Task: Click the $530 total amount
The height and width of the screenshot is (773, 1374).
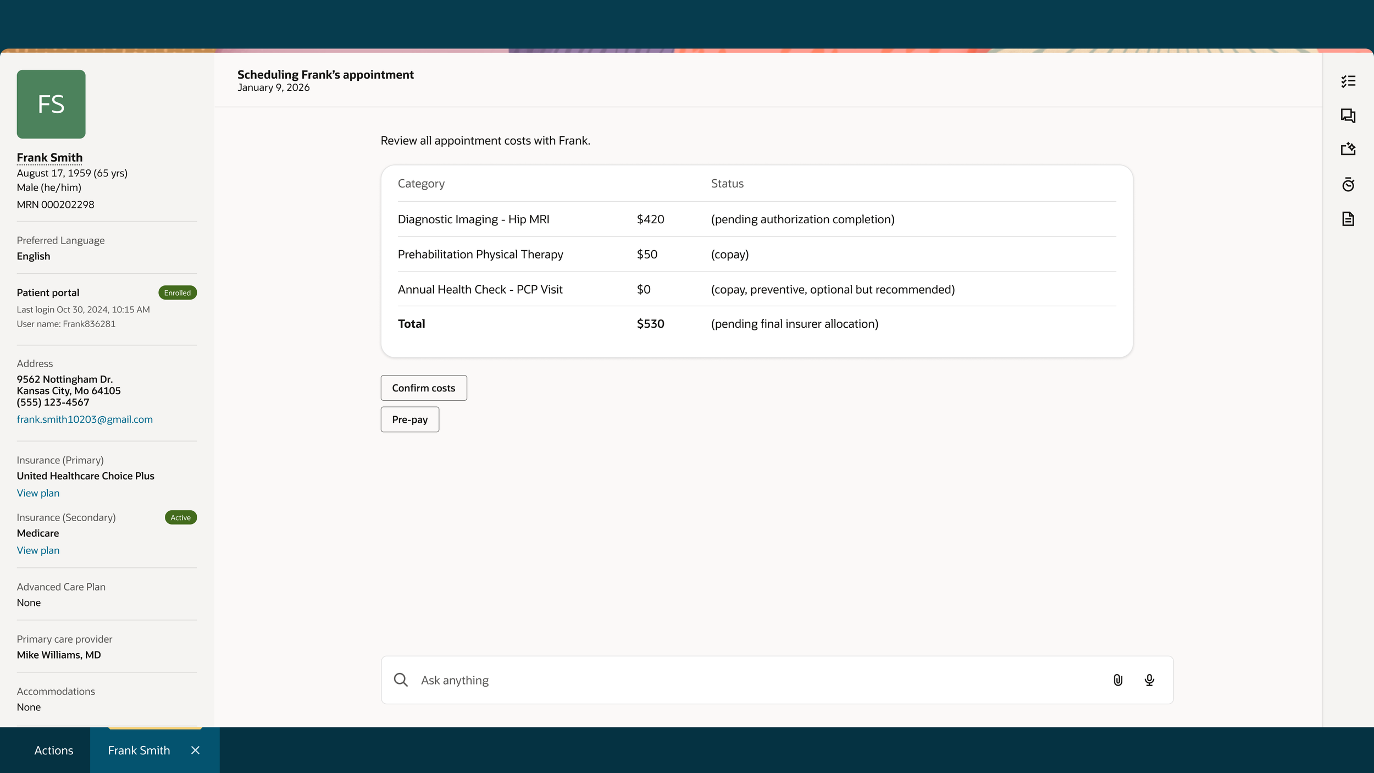Action: (650, 324)
